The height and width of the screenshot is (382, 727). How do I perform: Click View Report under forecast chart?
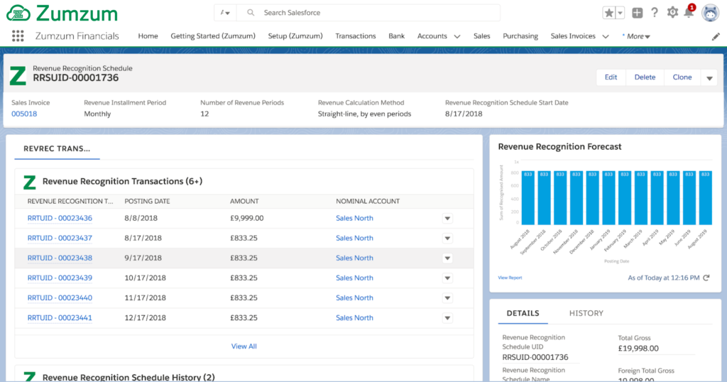510,278
